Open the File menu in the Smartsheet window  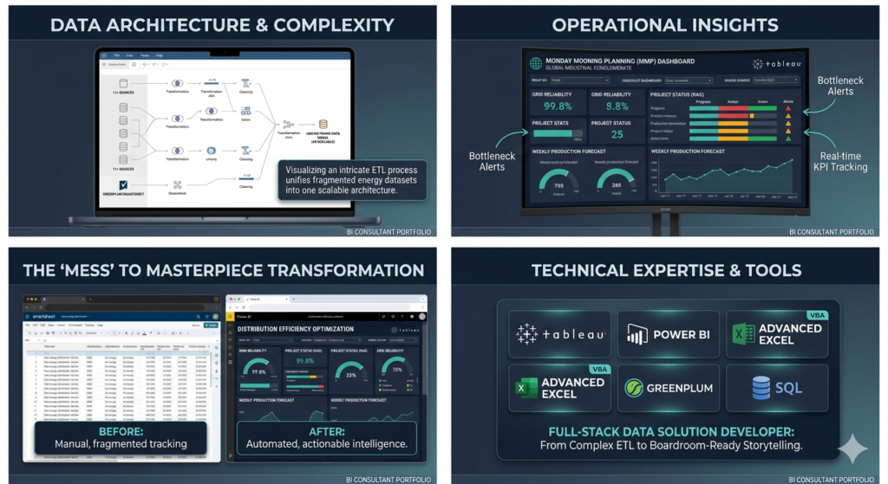[27, 325]
